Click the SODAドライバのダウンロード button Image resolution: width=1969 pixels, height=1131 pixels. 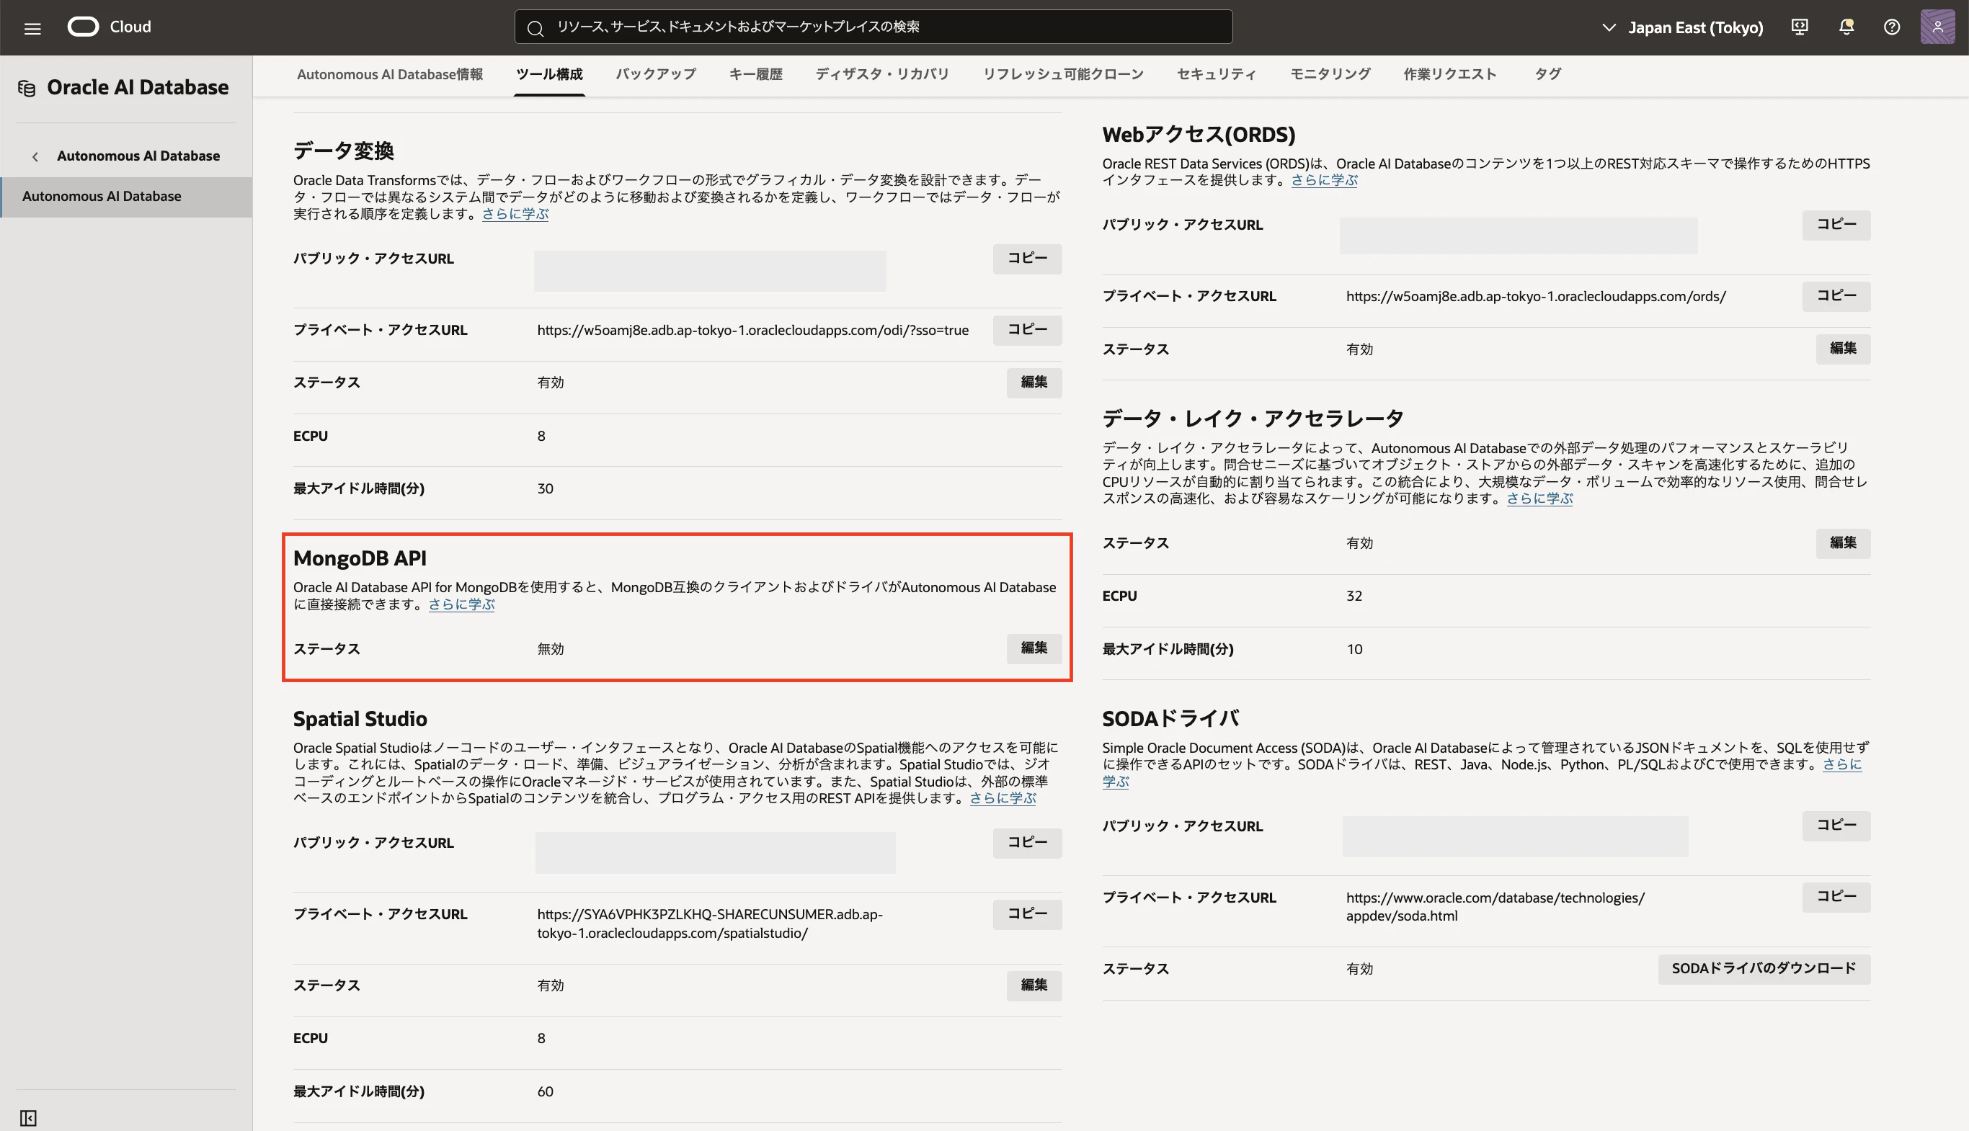pyautogui.click(x=1764, y=969)
